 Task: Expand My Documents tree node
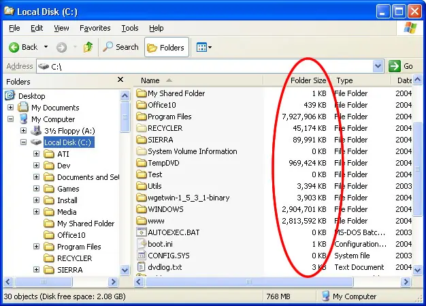pos(11,107)
